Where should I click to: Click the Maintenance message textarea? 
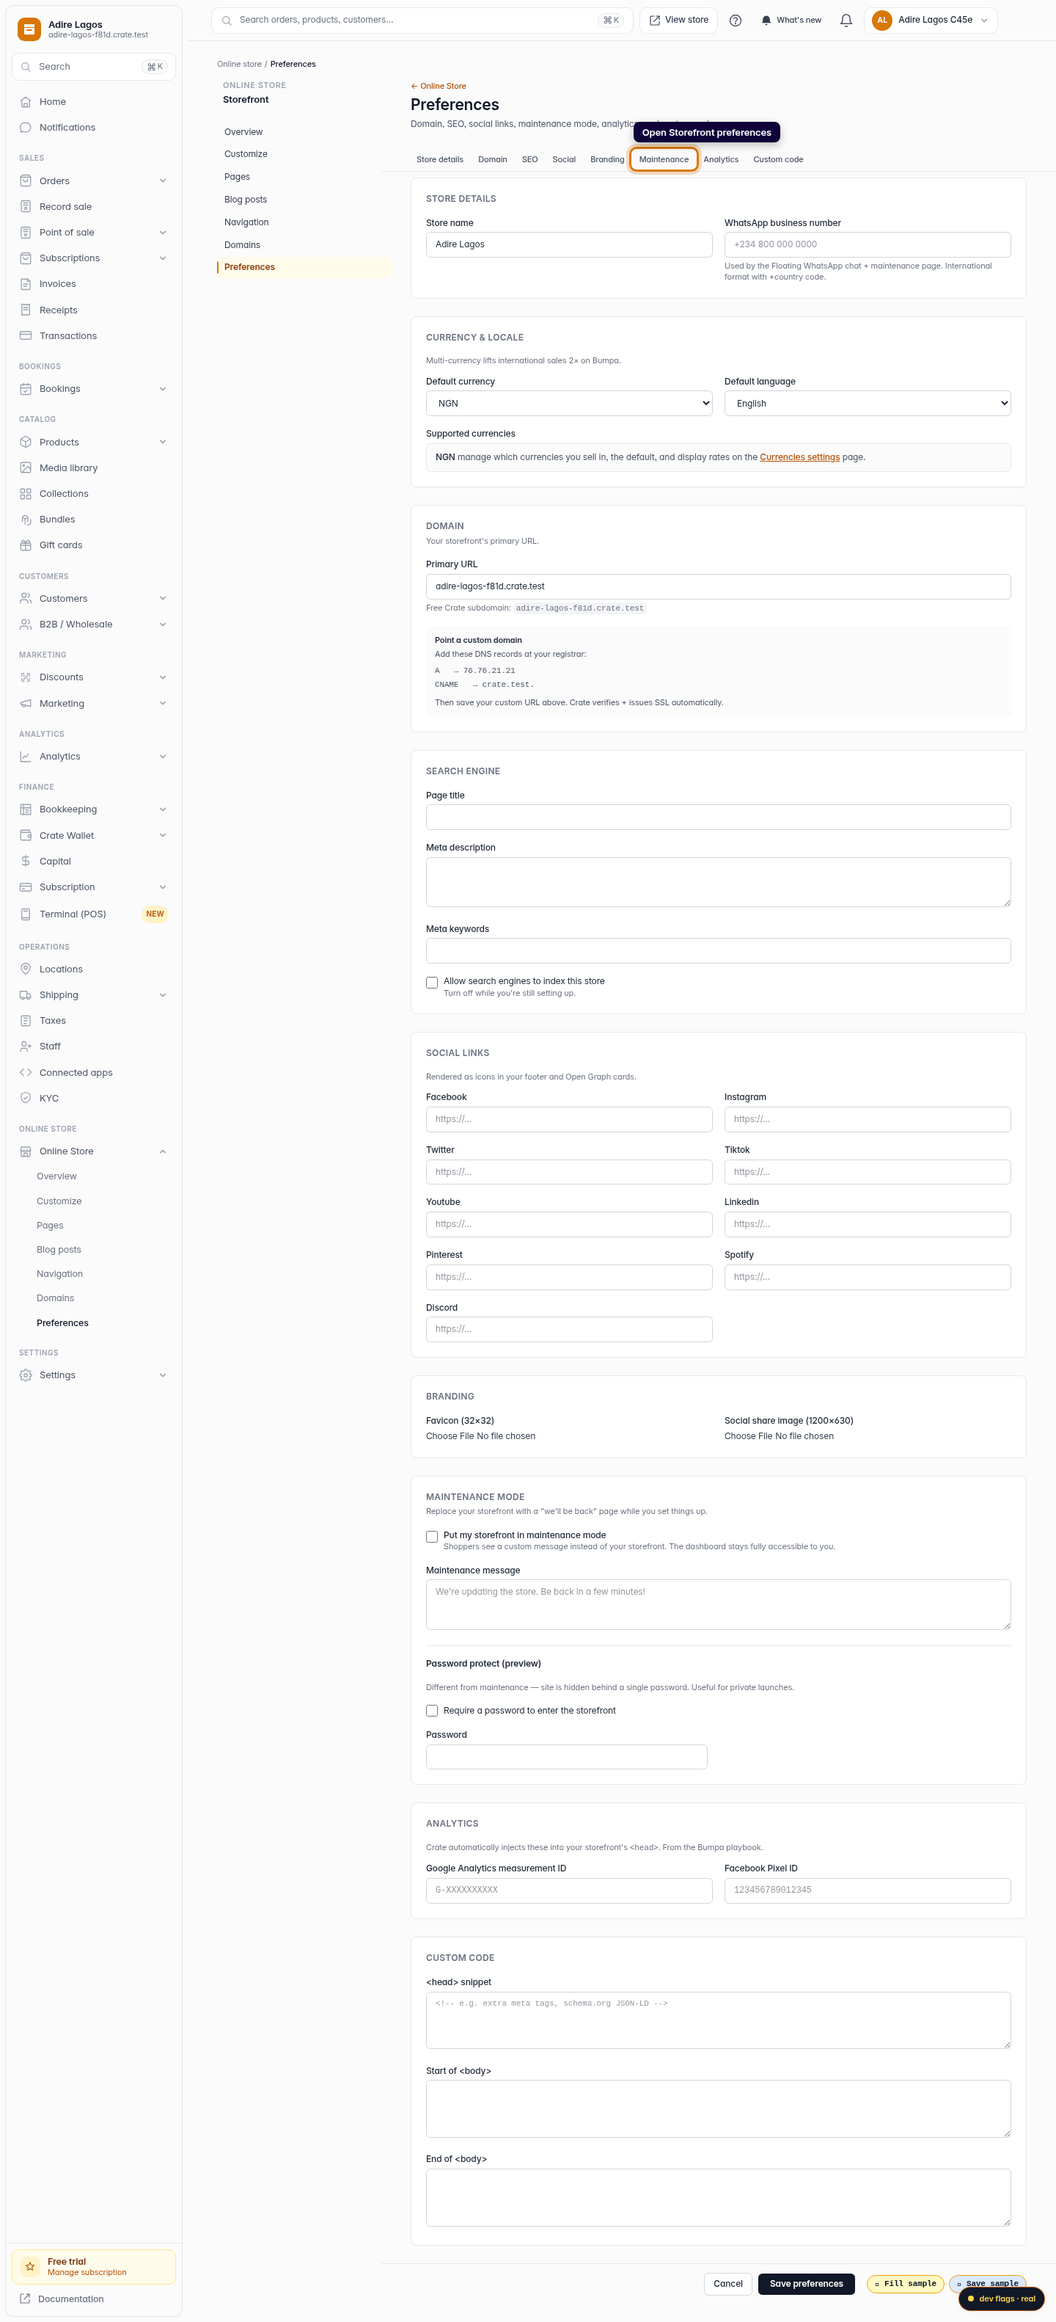tap(718, 1604)
